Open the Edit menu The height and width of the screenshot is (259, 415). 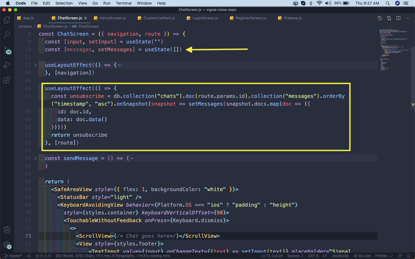coord(46,3)
